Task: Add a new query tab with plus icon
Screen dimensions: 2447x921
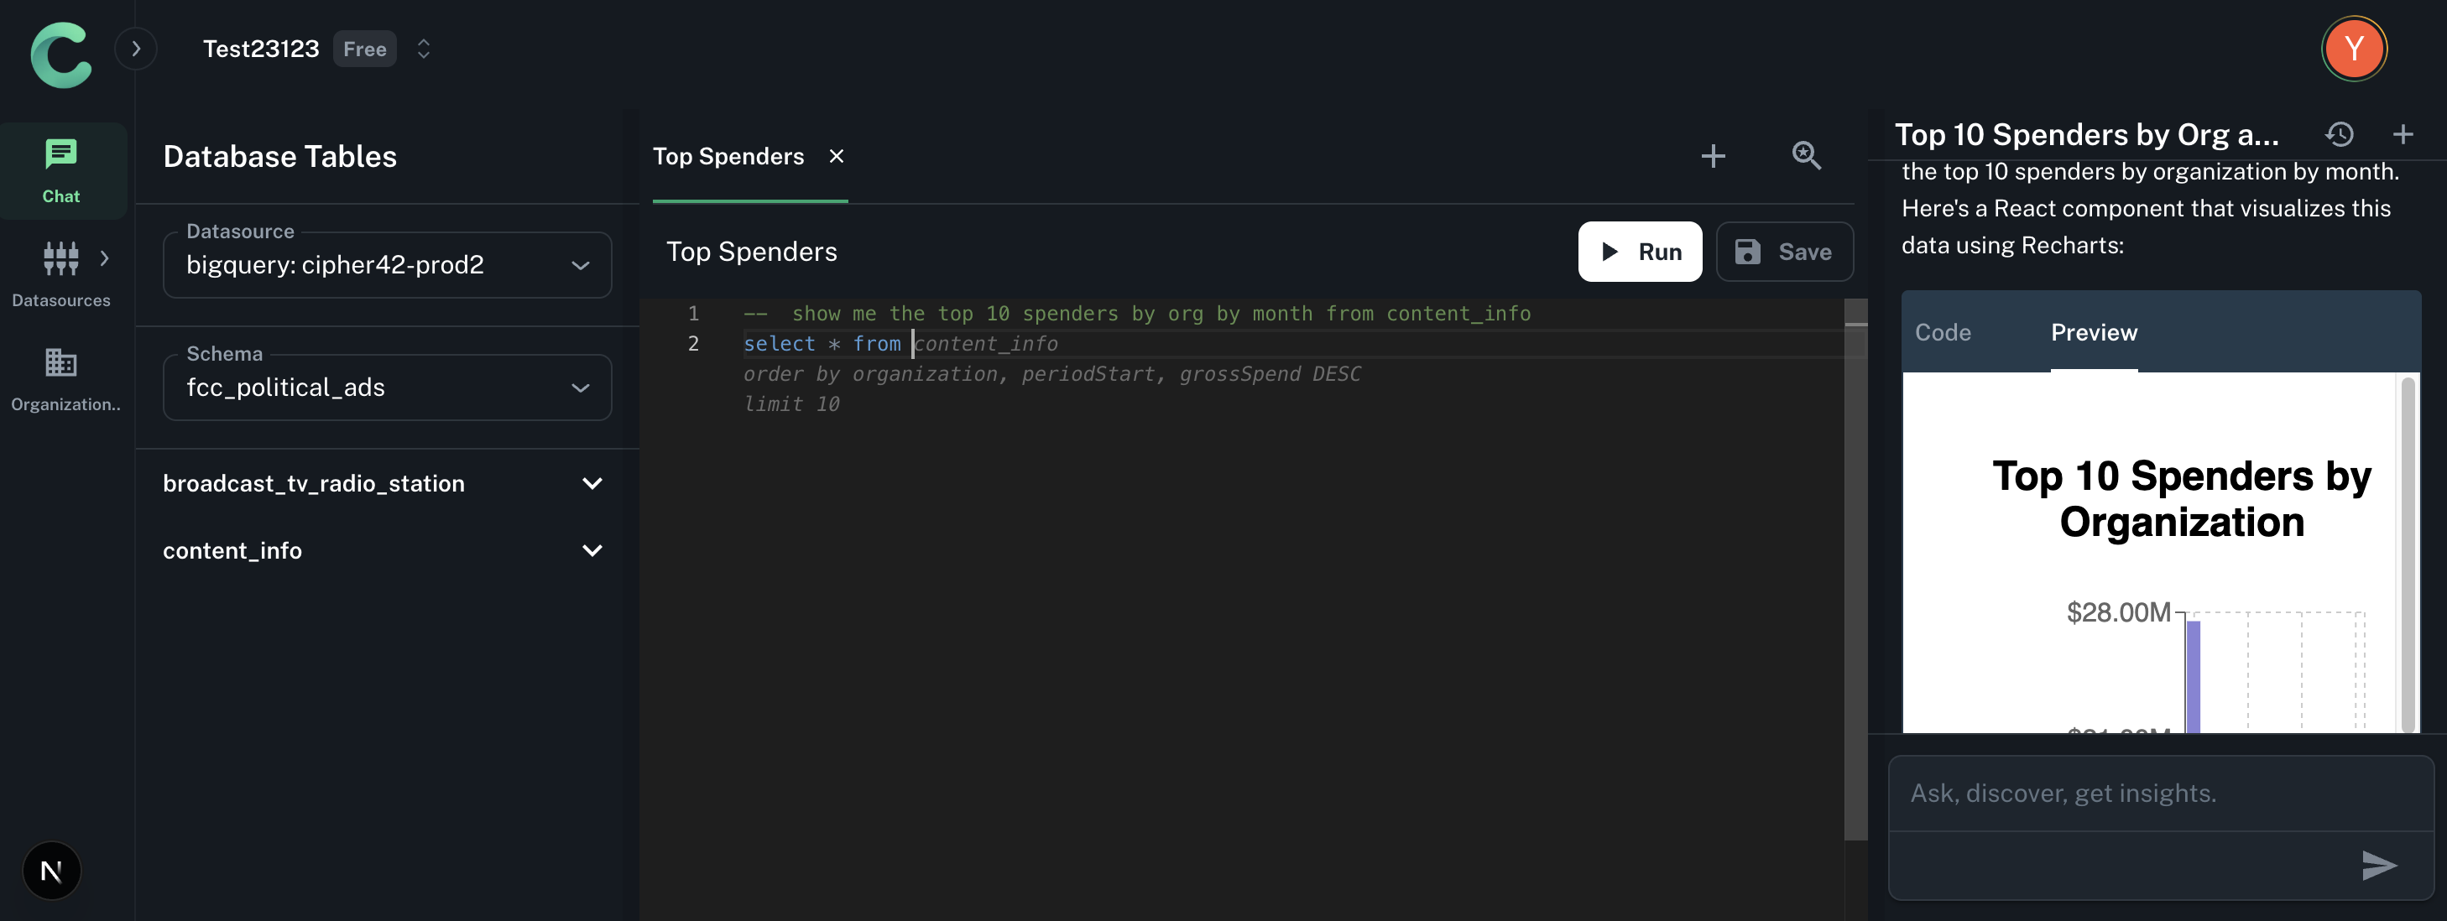Action: click(1713, 156)
